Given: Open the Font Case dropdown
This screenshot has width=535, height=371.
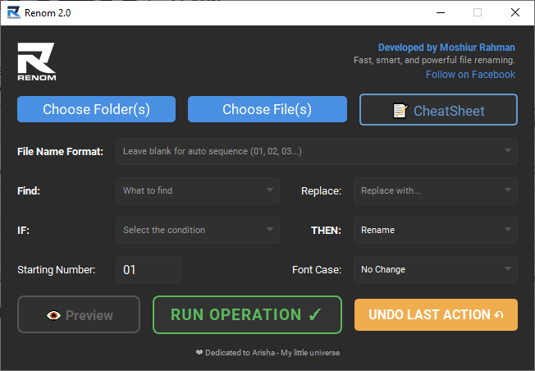Looking at the screenshot, I should (508, 269).
